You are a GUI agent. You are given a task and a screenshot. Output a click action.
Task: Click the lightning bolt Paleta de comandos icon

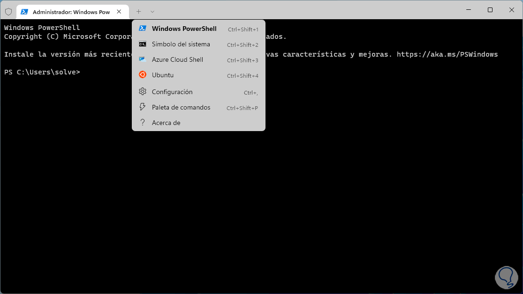(x=143, y=107)
